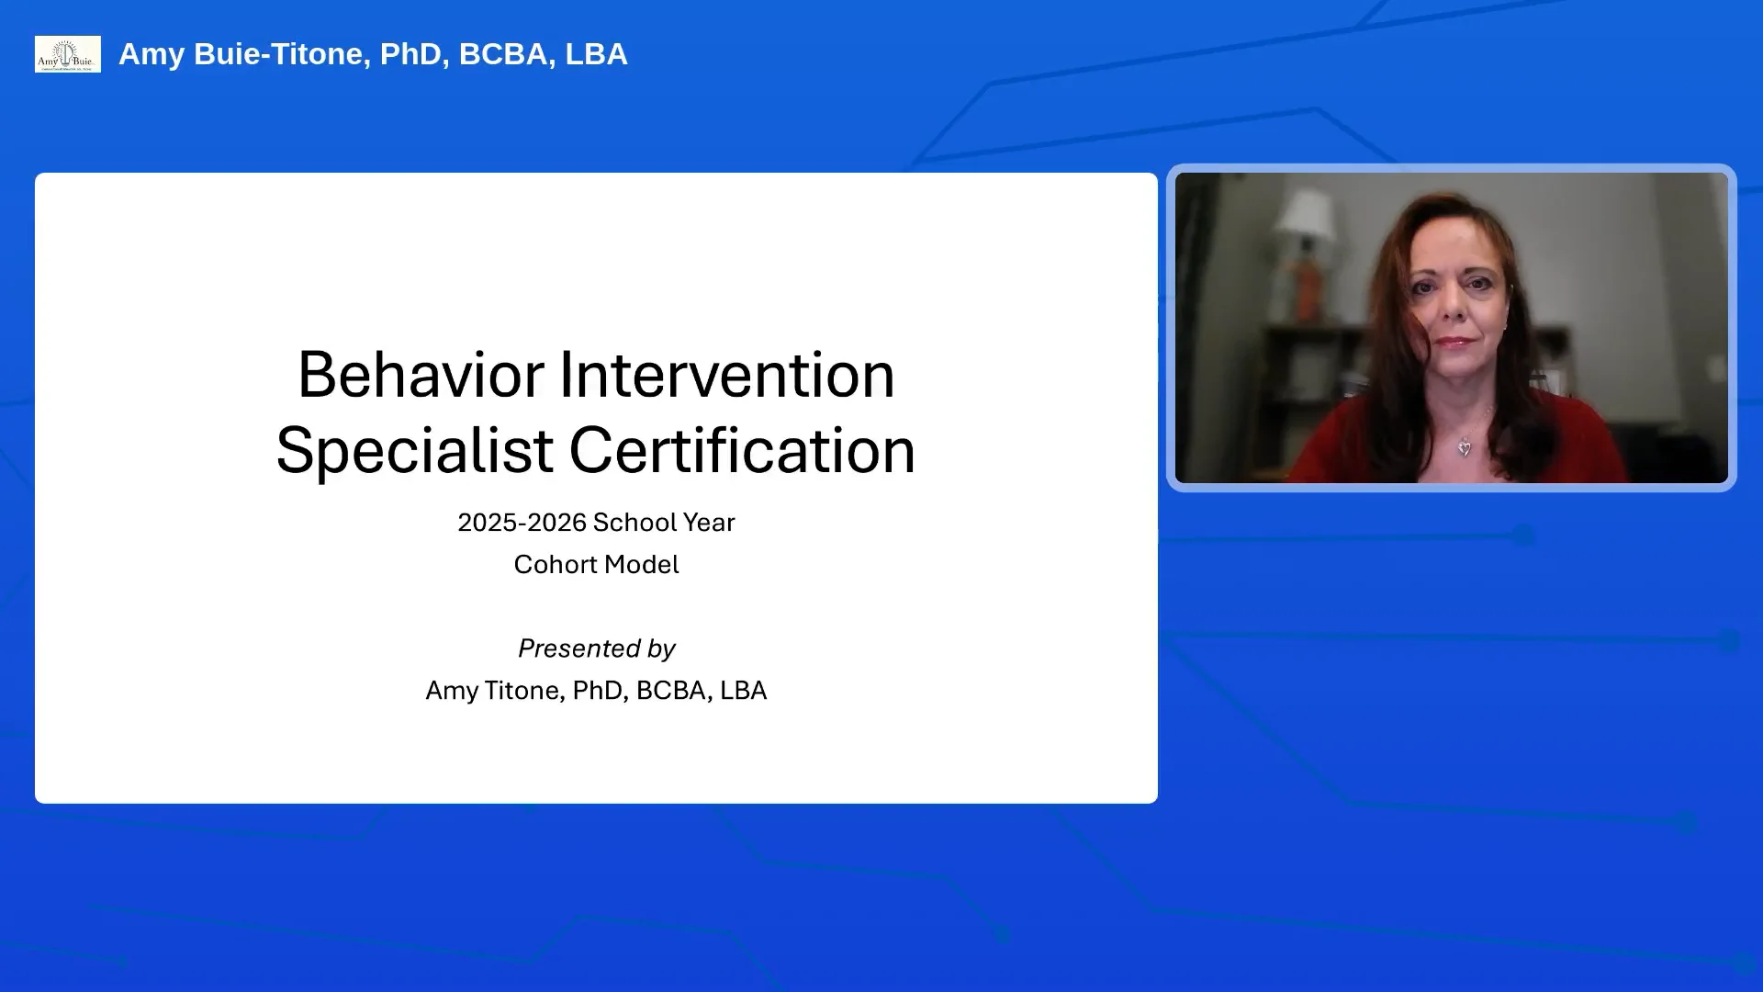Click the presenter webcam video
Viewport: 1763px width, 992px height.
pos(1451,328)
